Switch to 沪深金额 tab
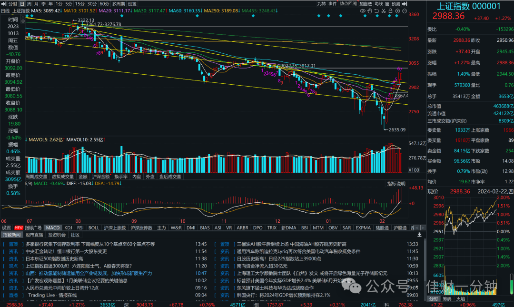The height and width of the screenshot is (307, 514). 101,177
